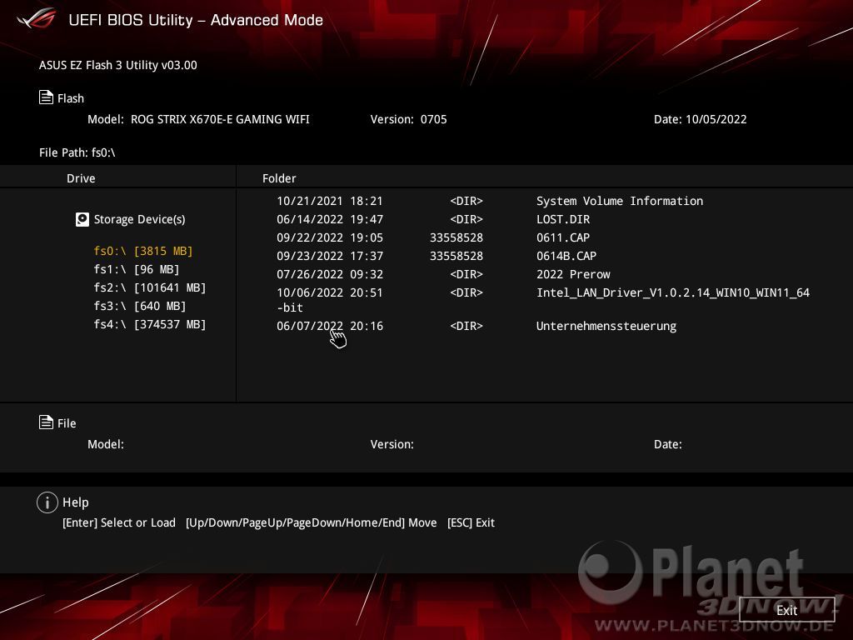Click file size 33558528 of 0614B.CAP

(x=456, y=256)
